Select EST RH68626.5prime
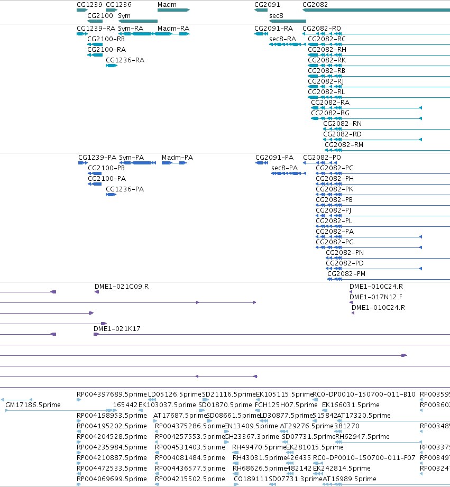 pyautogui.click(x=259, y=468)
